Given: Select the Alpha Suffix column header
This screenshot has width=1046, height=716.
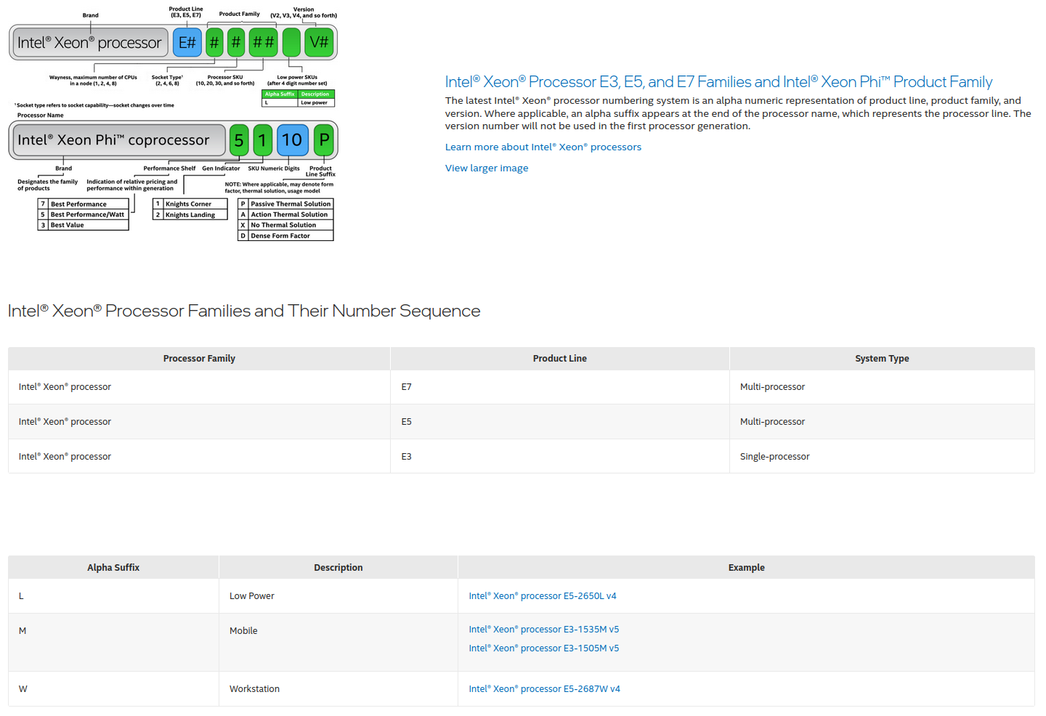Looking at the screenshot, I should tap(113, 568).
